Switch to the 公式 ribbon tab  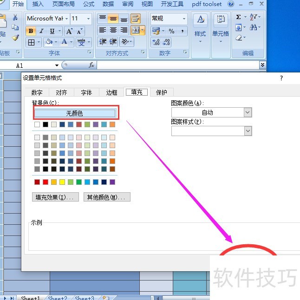pyautogui.click(x=89, y=4)
